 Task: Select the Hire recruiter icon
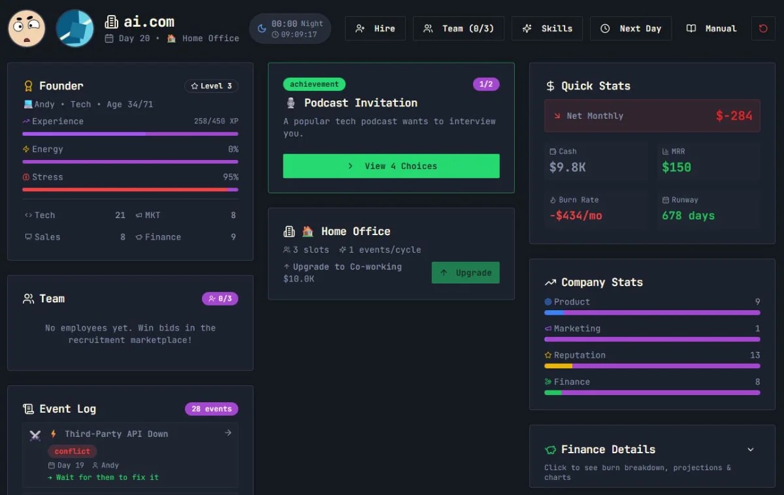pyautogui.click(x=359, y=28)
